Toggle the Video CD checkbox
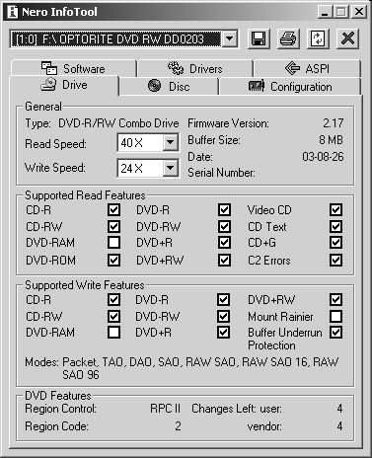The height and width of the screenshot is (458, 372). 335,209
